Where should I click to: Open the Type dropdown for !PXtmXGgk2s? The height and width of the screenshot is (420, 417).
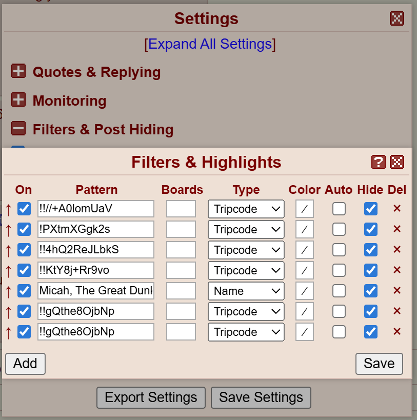246,229
